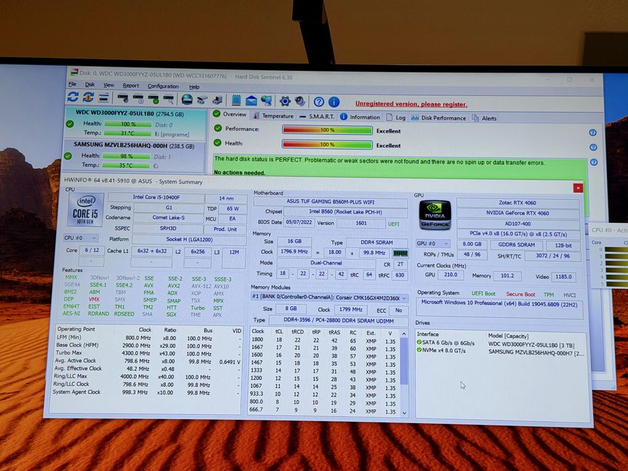
Task: Switch to the S.M.A.R.T. tab
Action: 316,116
